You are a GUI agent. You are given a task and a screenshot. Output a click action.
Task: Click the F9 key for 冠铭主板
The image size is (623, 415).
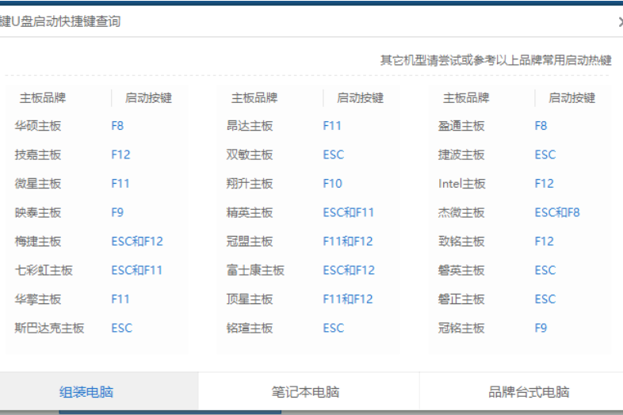[x=541, y=328]
